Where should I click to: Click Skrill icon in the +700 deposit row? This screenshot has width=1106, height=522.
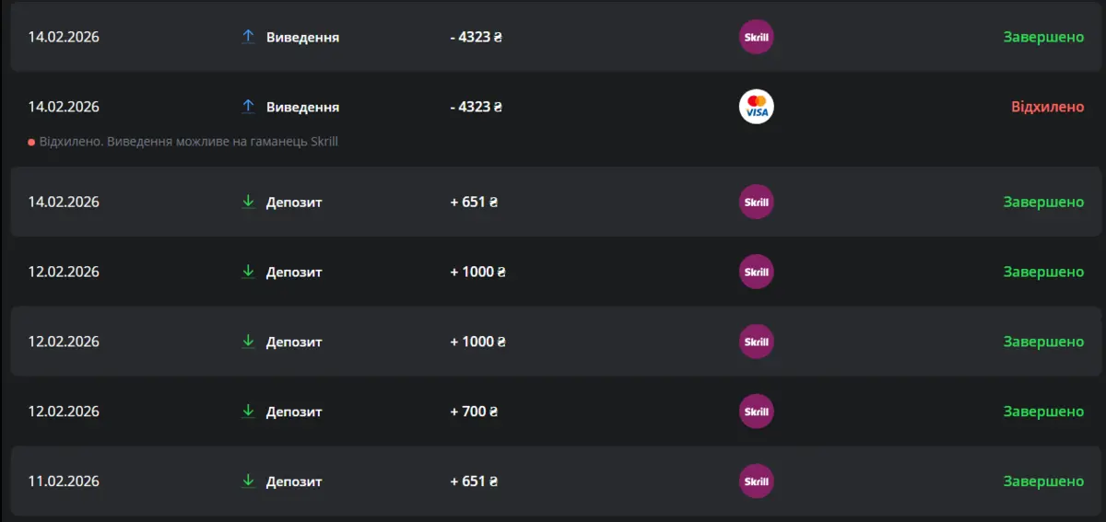[x=756, y=412]
